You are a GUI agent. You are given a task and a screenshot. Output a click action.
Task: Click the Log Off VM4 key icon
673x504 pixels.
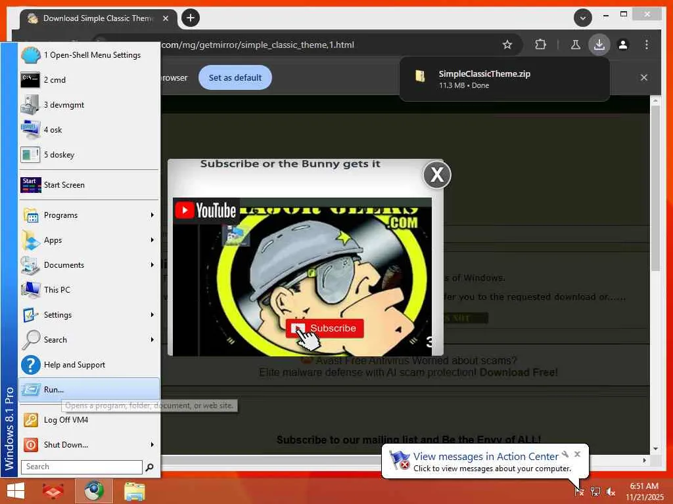pos(30,420)
